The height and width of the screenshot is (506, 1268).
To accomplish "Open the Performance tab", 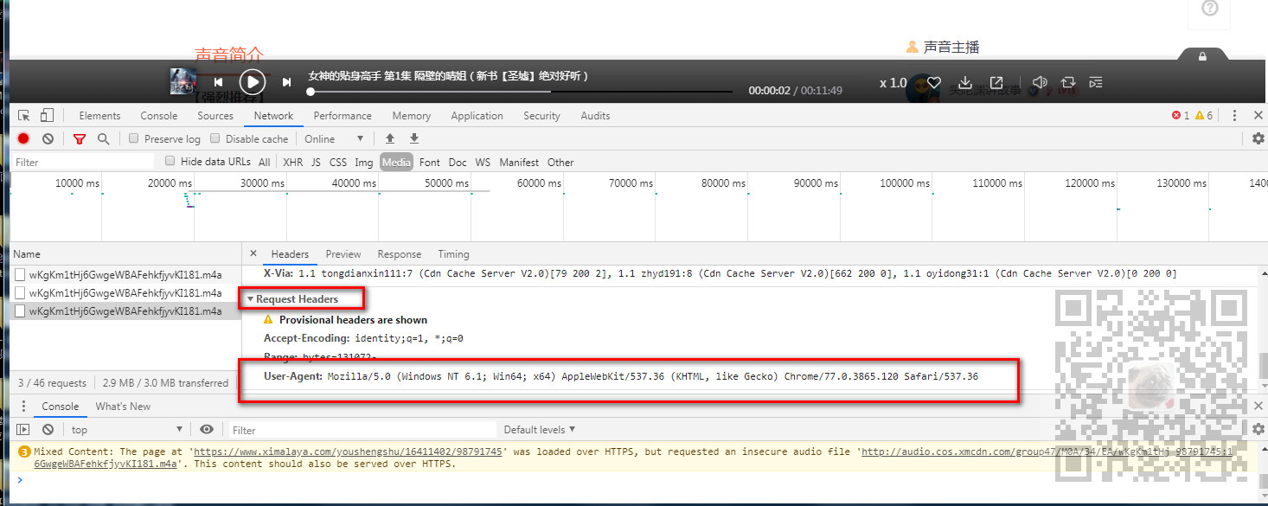I will 343,115.
